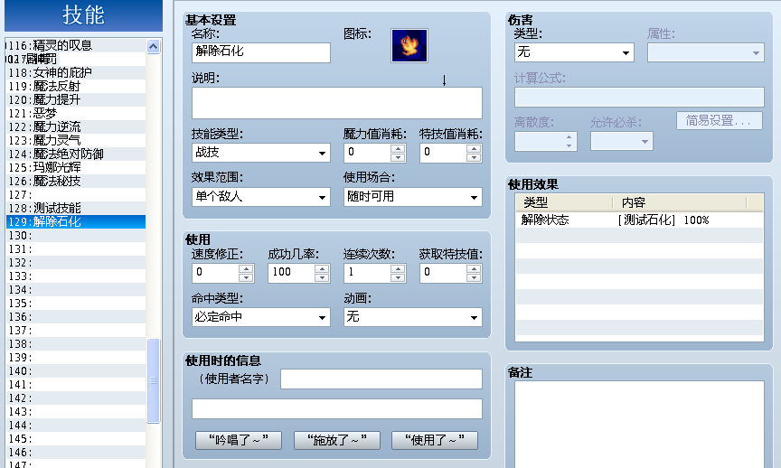Click the 类型 column header in 使用效果
781x468 pixels.
click(x=564, y=202)
